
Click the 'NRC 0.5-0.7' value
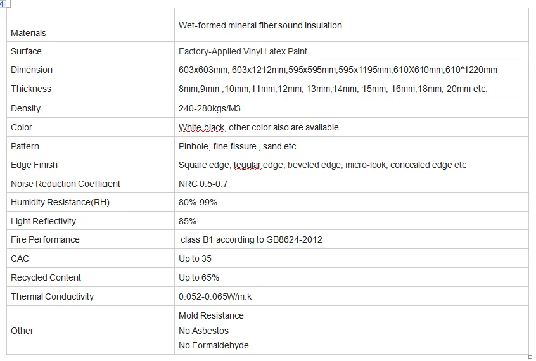pos(203,184)
